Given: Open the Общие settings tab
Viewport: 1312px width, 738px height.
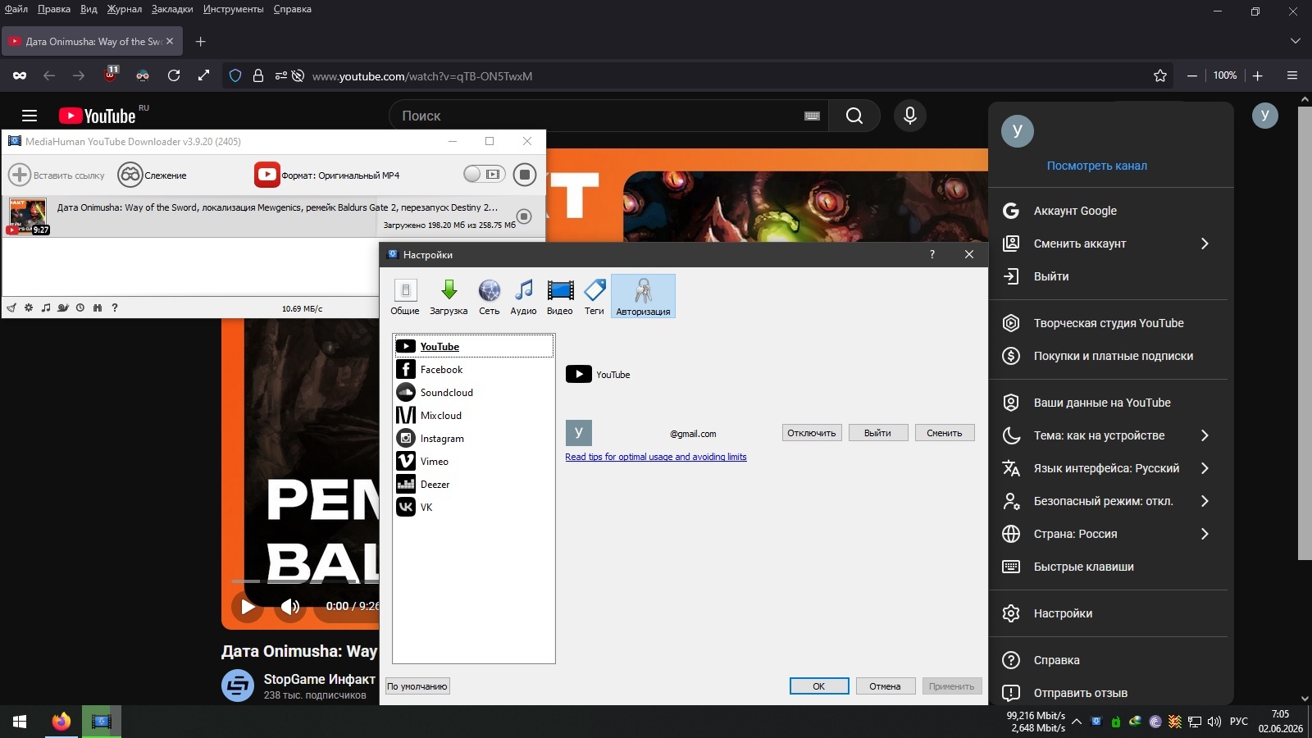Looking at the screenshot, I should tap(405, 296).
